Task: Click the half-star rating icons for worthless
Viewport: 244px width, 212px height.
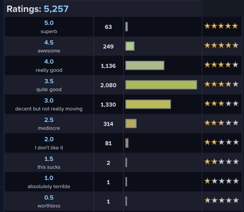Action: [221, 201]
